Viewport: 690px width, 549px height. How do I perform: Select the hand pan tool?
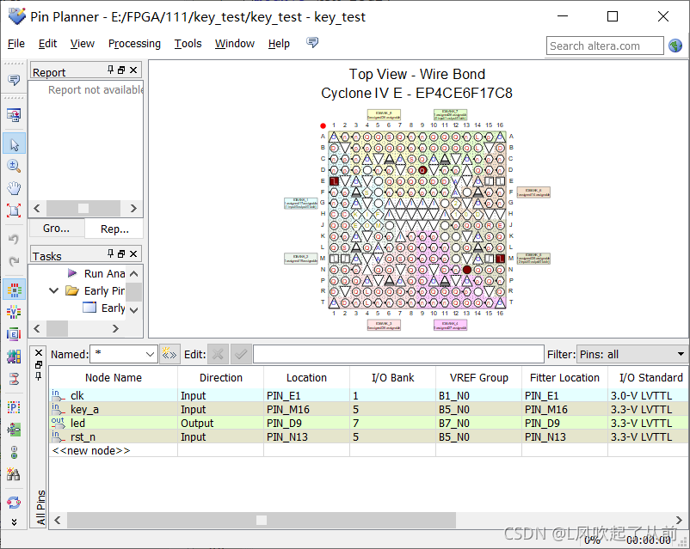(x=14, y=188)
